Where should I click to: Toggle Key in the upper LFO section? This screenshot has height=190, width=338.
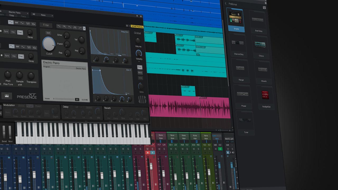click(x=13, y=32)
